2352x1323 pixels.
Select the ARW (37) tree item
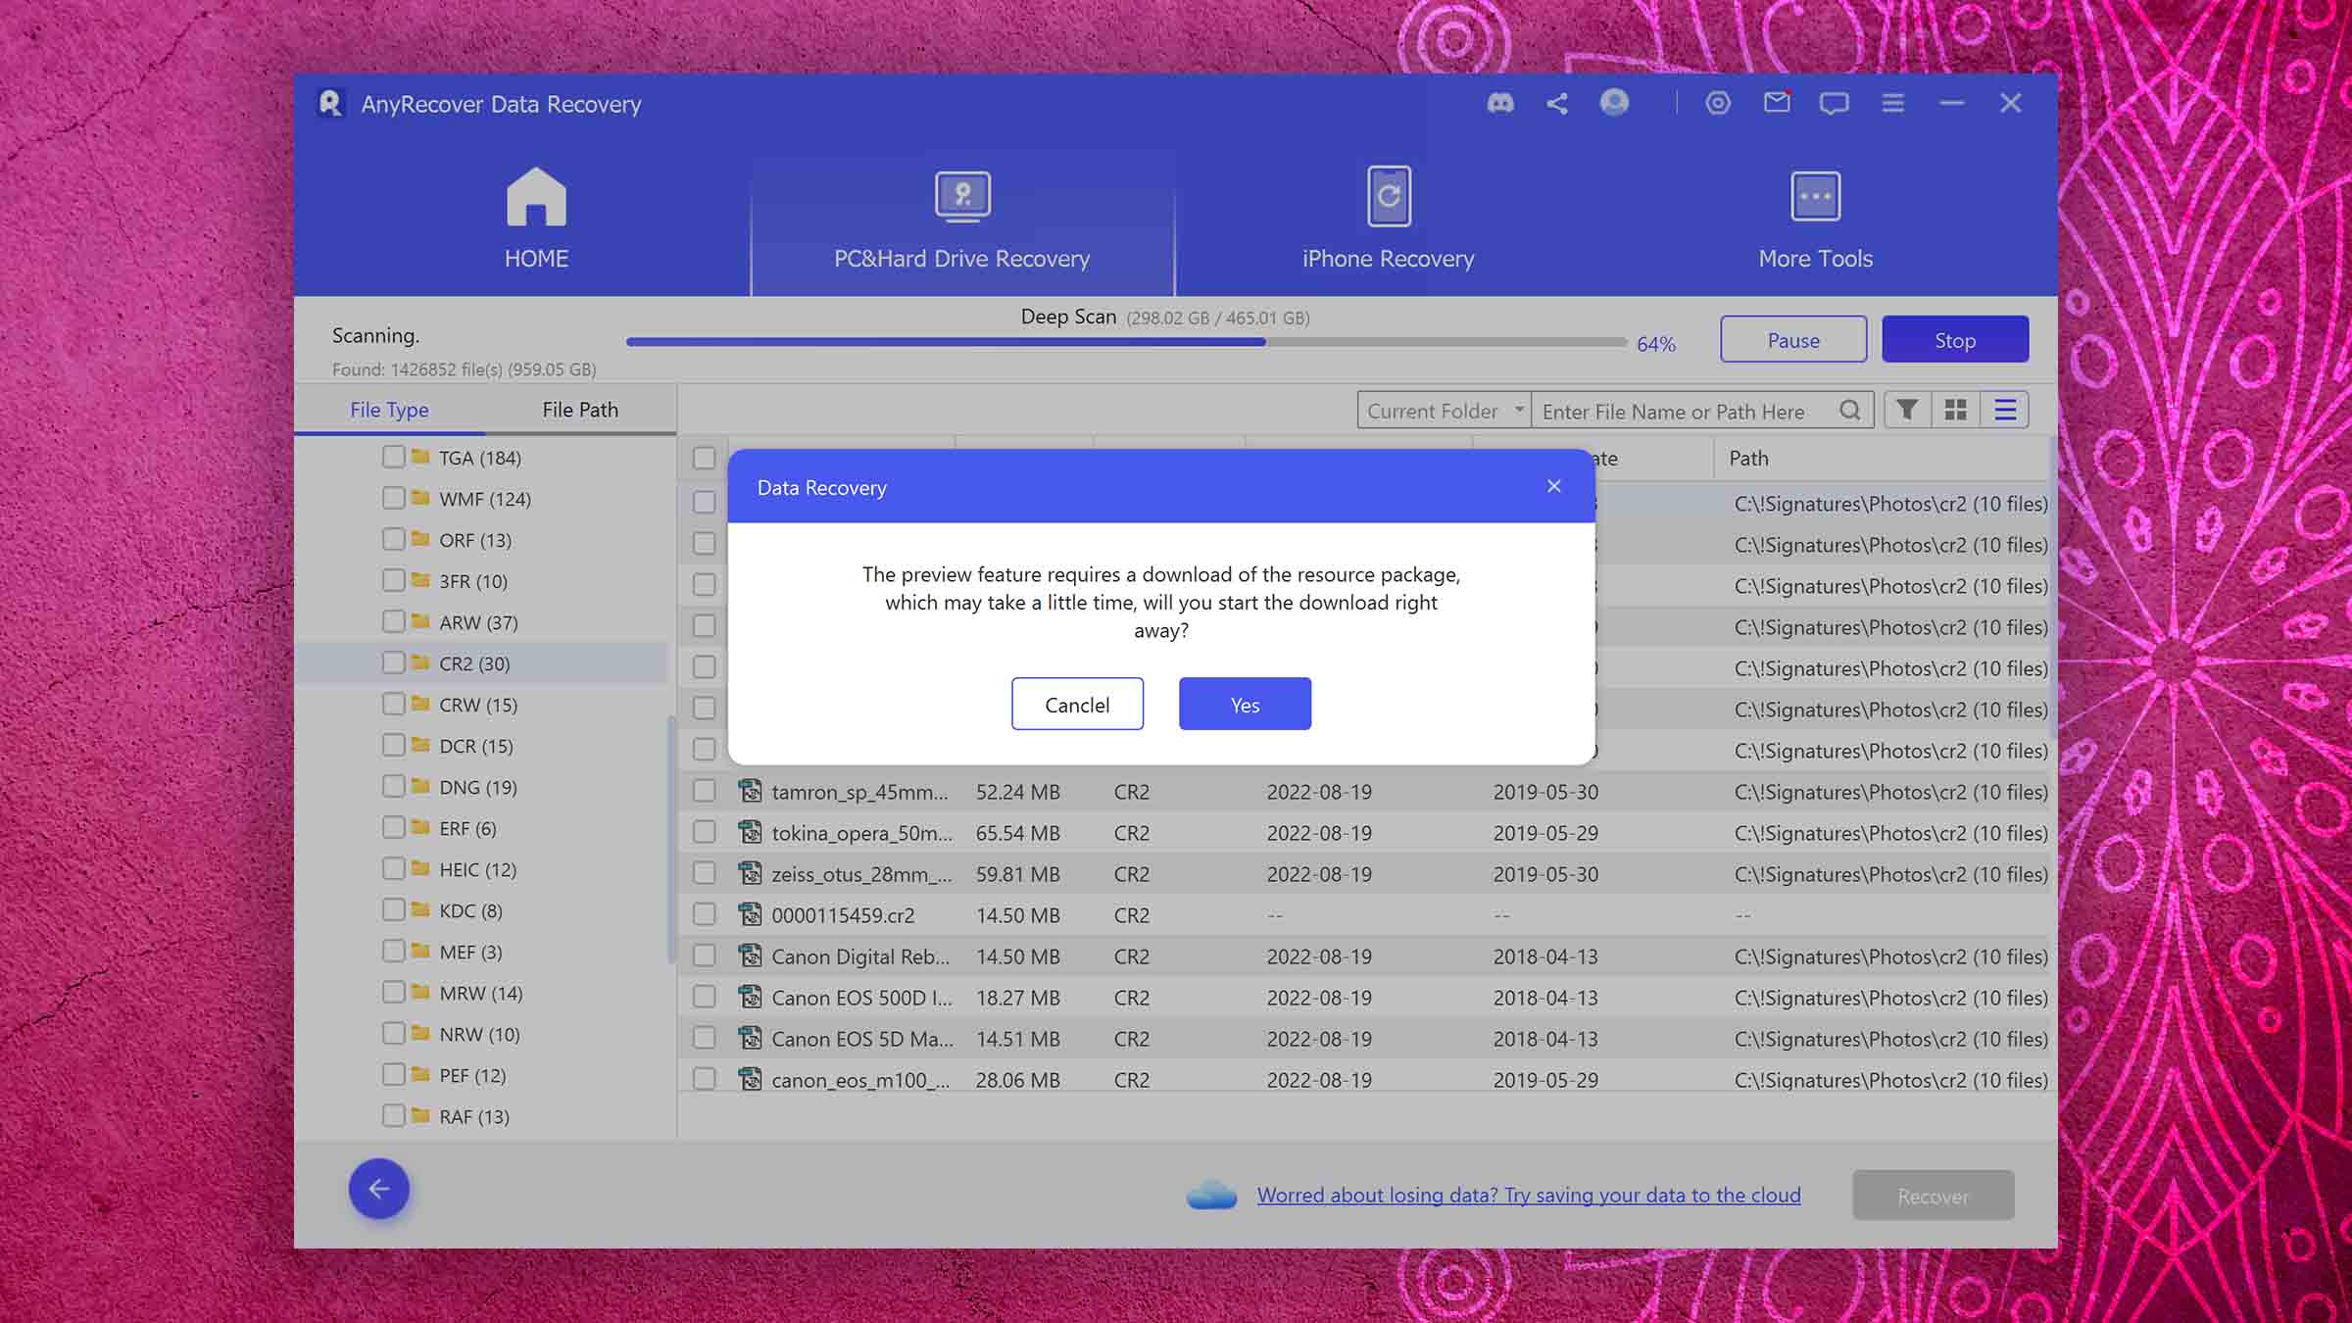click(x=477, y=621)
